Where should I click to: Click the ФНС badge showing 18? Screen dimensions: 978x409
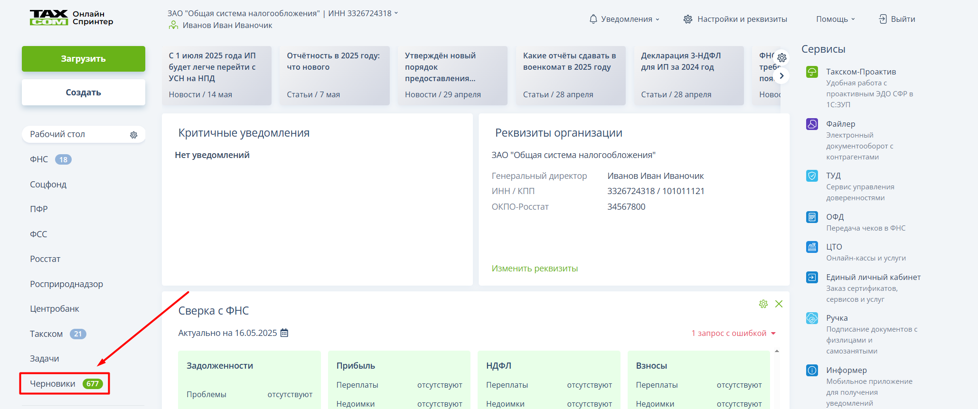point(63,160)
